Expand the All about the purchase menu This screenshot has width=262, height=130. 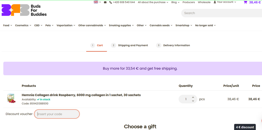point(153,2)
